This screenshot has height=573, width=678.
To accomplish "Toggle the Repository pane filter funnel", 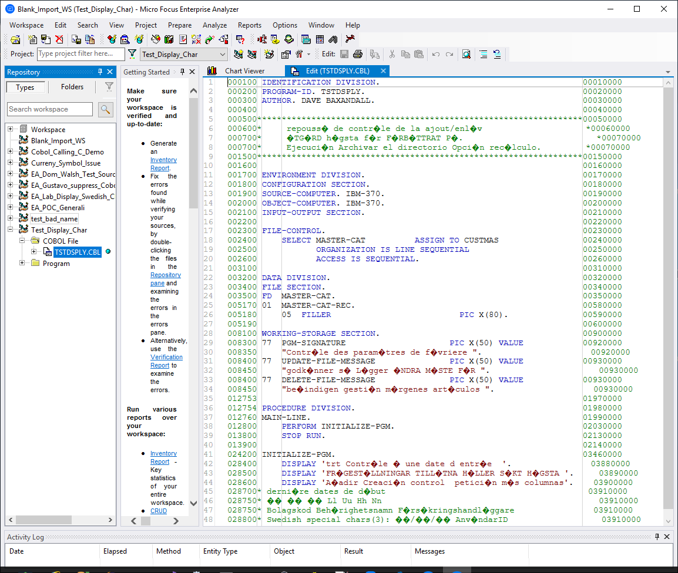I will click(109, 86).
